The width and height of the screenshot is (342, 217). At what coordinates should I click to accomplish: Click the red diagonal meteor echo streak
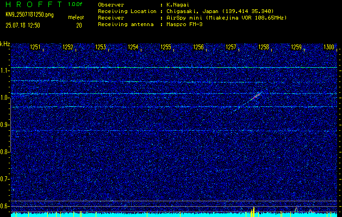click(255, 97)
